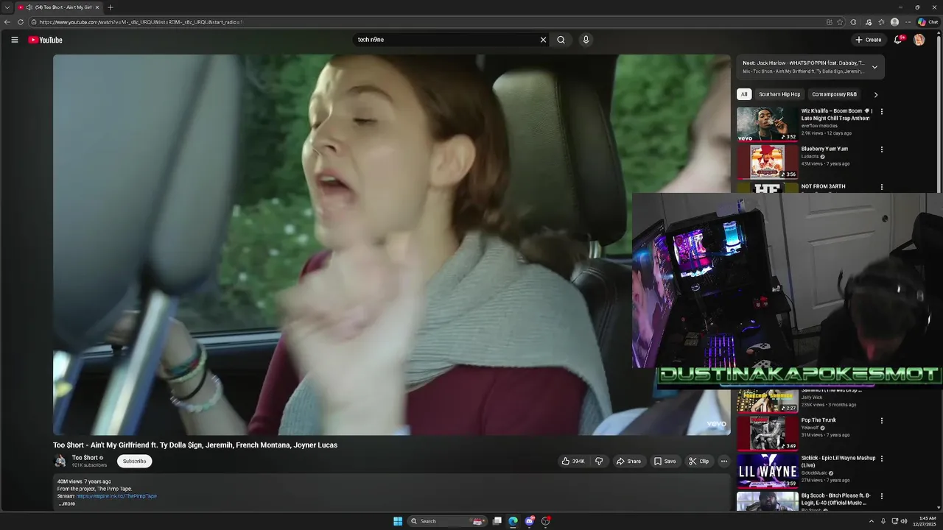
Task: Show hidden system tray icons
Action: [871, 521]
